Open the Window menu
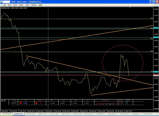 tap(34, 5)
